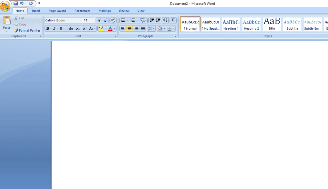Apply the Heading 1 style
Image resolution: width=328 pixels, height=189 pixels.
pos(231,24)
